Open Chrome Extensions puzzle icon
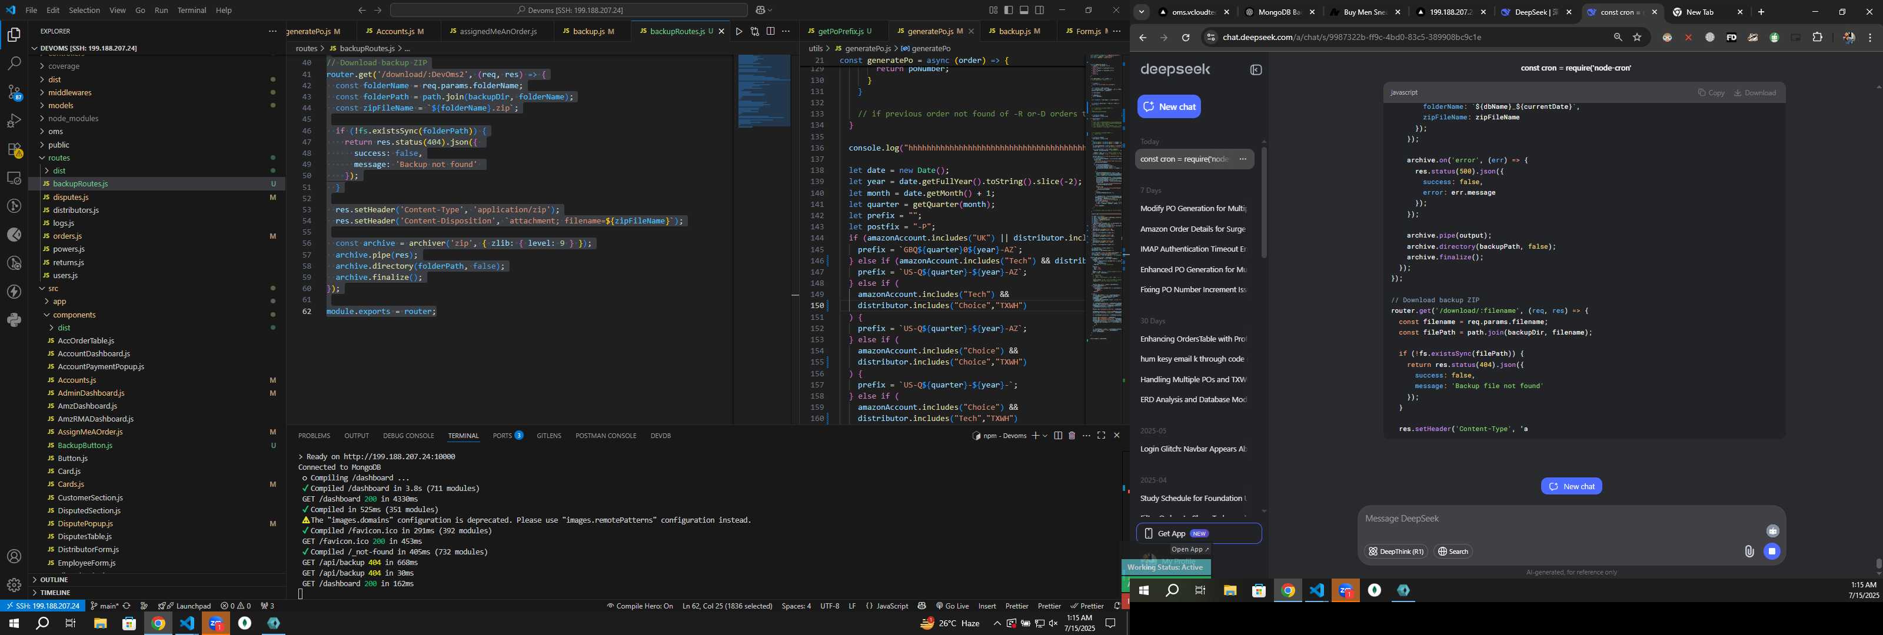The width and height of the screenshot is (1883, 635). pos(1818,37)
